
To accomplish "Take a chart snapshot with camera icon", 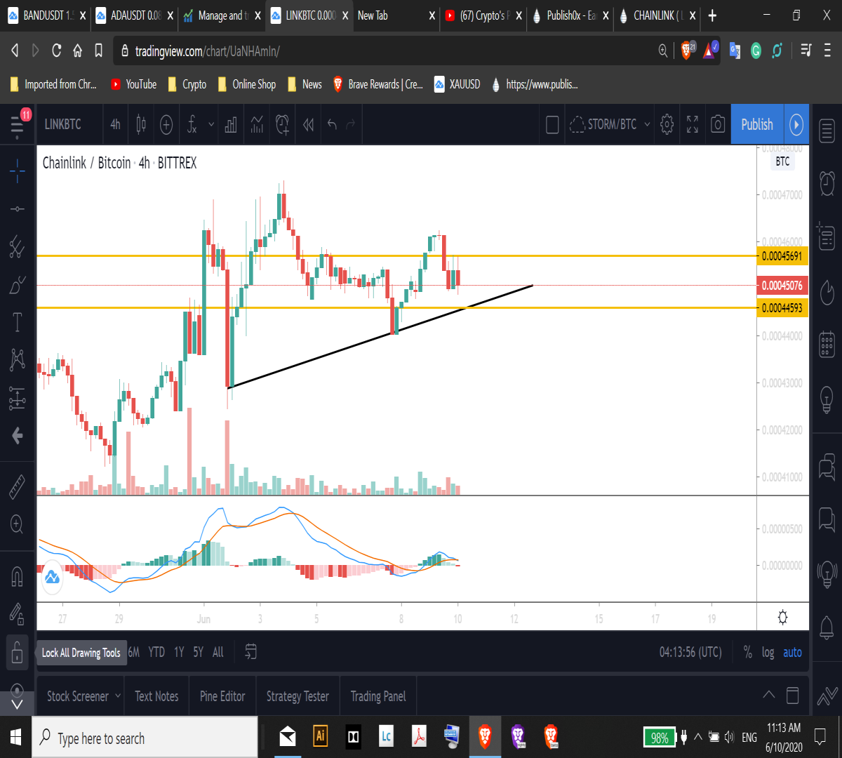I will pyautogui.click(x=718, y=125).
